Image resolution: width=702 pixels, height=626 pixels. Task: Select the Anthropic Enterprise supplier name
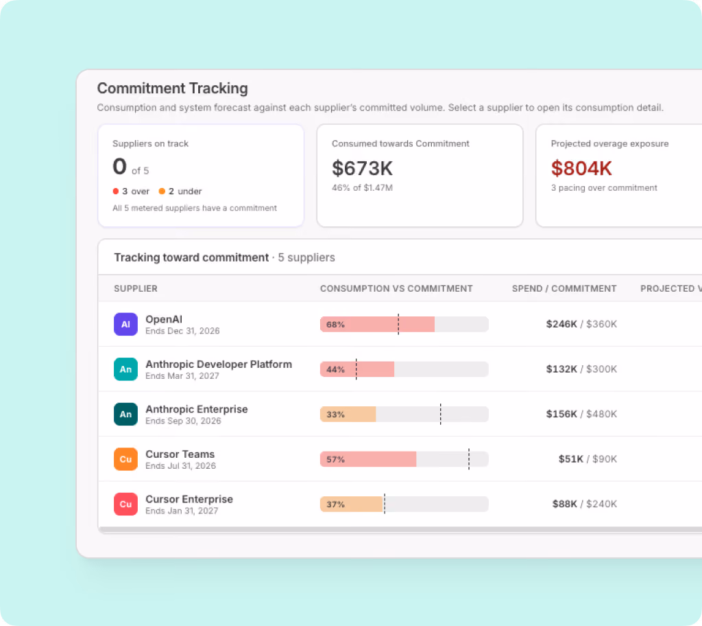(197, 409)
